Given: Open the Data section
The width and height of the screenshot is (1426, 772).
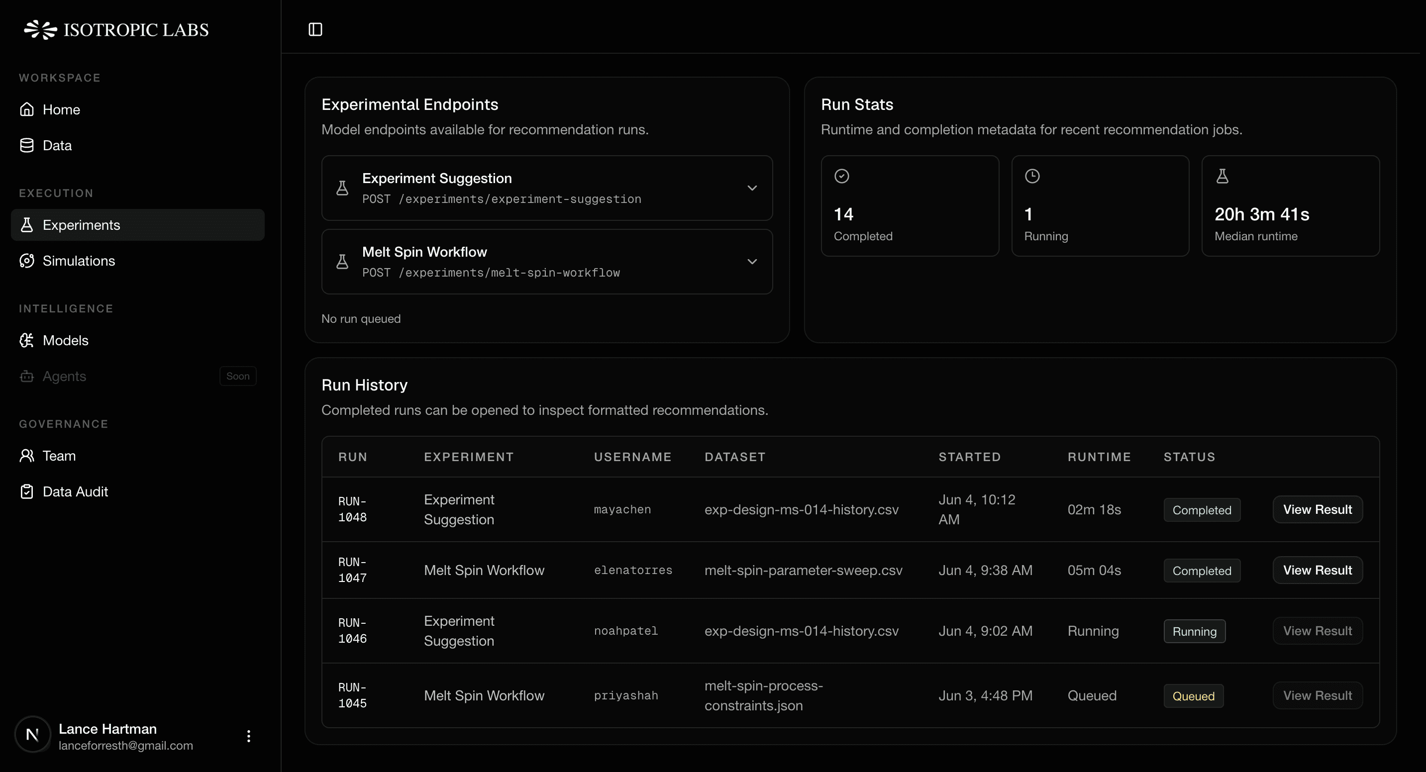Looking at the screenshot, I should [138, 146].
